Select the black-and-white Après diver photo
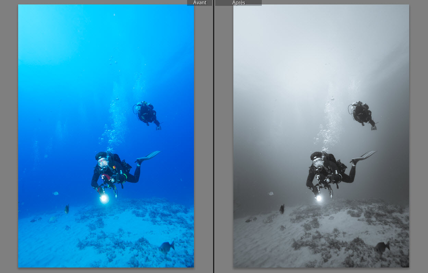Image resolution: width=428 pixels, height=273 pixels. [x=321, y=136]
